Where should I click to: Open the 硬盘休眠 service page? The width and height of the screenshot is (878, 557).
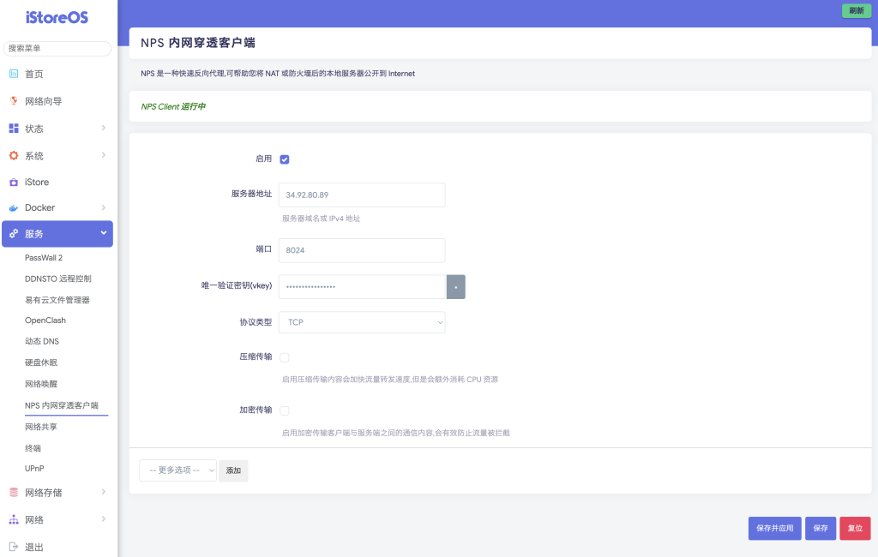[x=41, y=362]
